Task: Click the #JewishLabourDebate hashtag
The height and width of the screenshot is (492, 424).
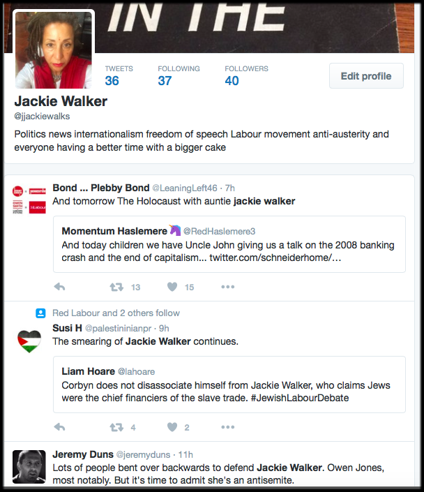Action: coord(299,398)
